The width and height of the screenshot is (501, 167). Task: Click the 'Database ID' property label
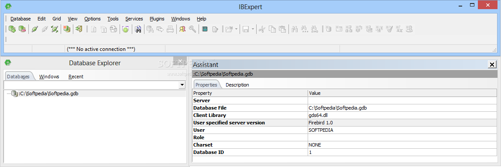(x=209, y=152)
